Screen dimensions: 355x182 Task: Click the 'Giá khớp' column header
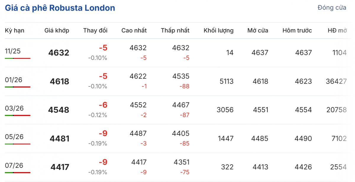(57, 30)
